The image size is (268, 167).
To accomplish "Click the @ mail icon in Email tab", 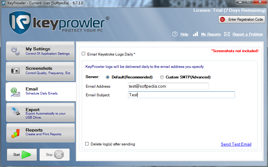I will coord(15,92).
